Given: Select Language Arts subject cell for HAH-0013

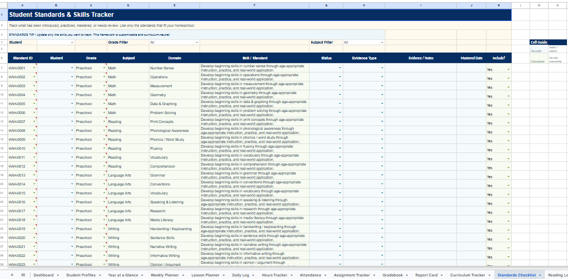Looking at the screenshot, I should pyautogui.click(x=128, y=175).
